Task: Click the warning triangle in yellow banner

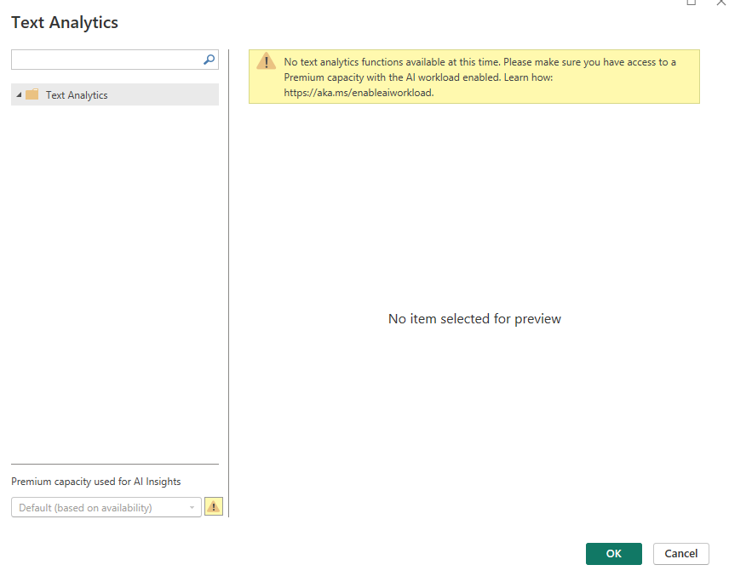Action: tap(266, 61)
